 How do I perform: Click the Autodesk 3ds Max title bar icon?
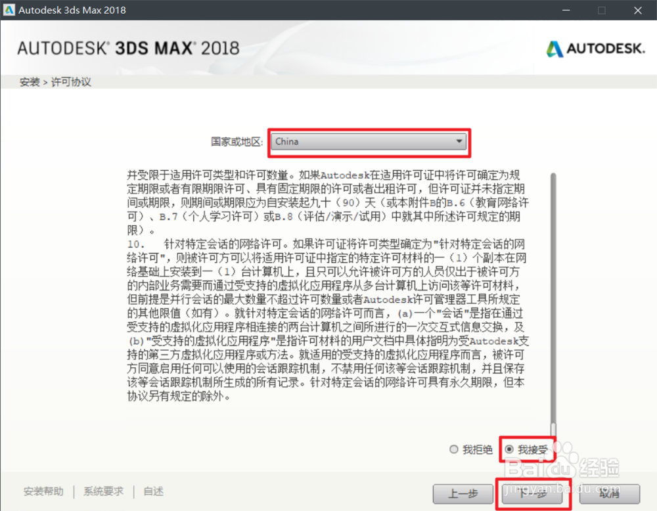pos(9,10)
